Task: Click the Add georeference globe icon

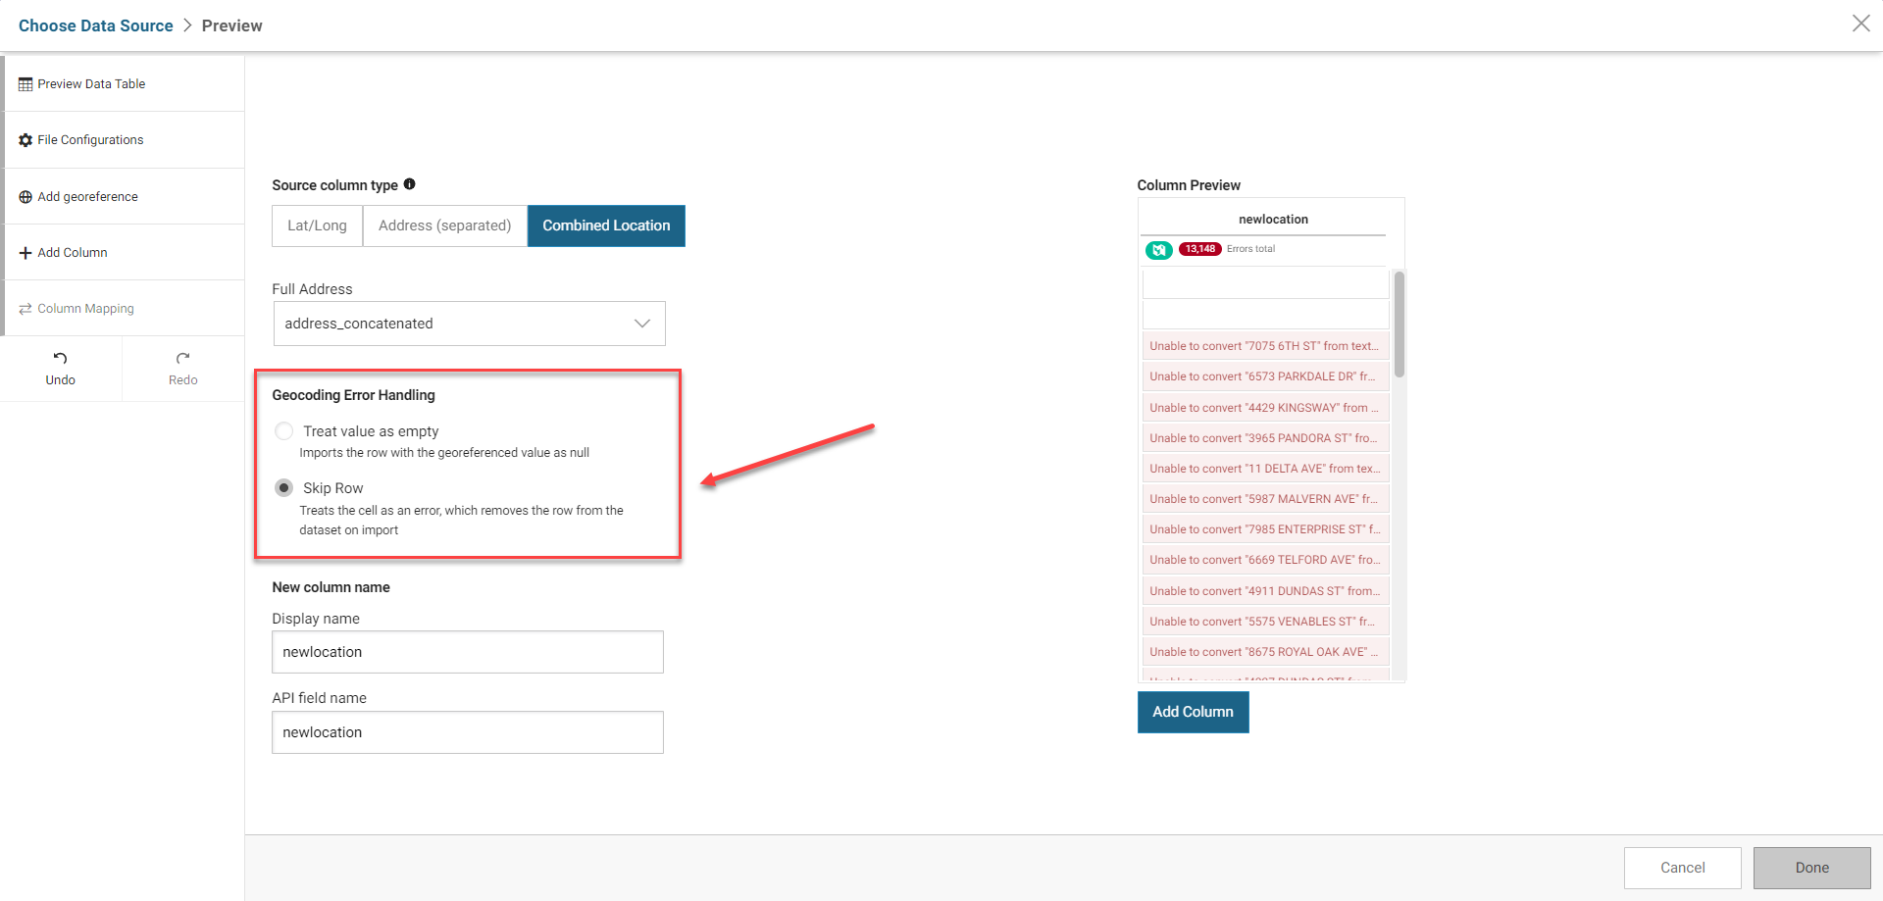Action: click(25, 197)
